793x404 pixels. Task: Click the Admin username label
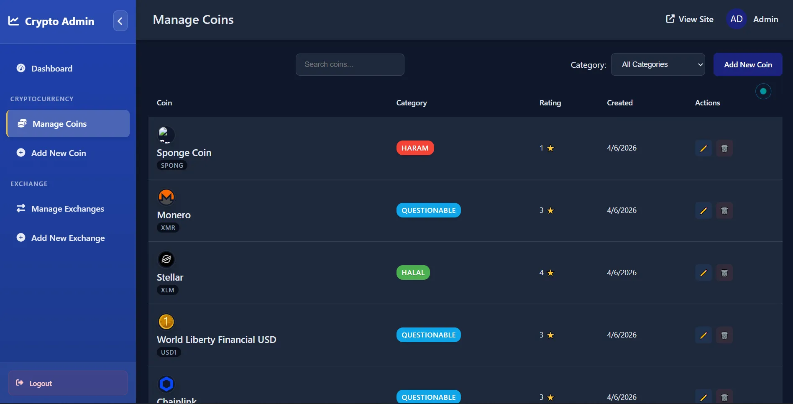(765, 19)
